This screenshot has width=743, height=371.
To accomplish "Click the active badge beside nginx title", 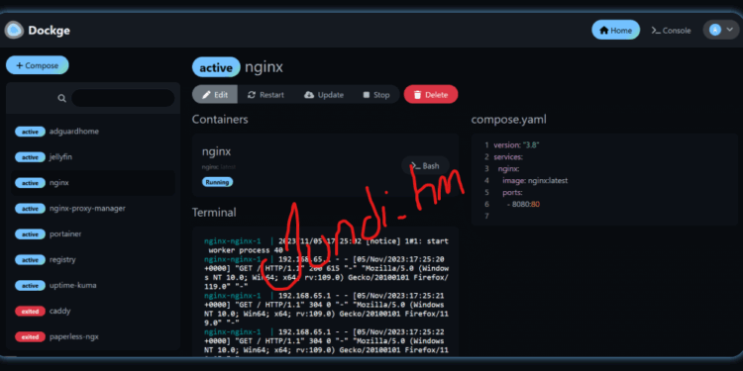I will pos(216,67).
